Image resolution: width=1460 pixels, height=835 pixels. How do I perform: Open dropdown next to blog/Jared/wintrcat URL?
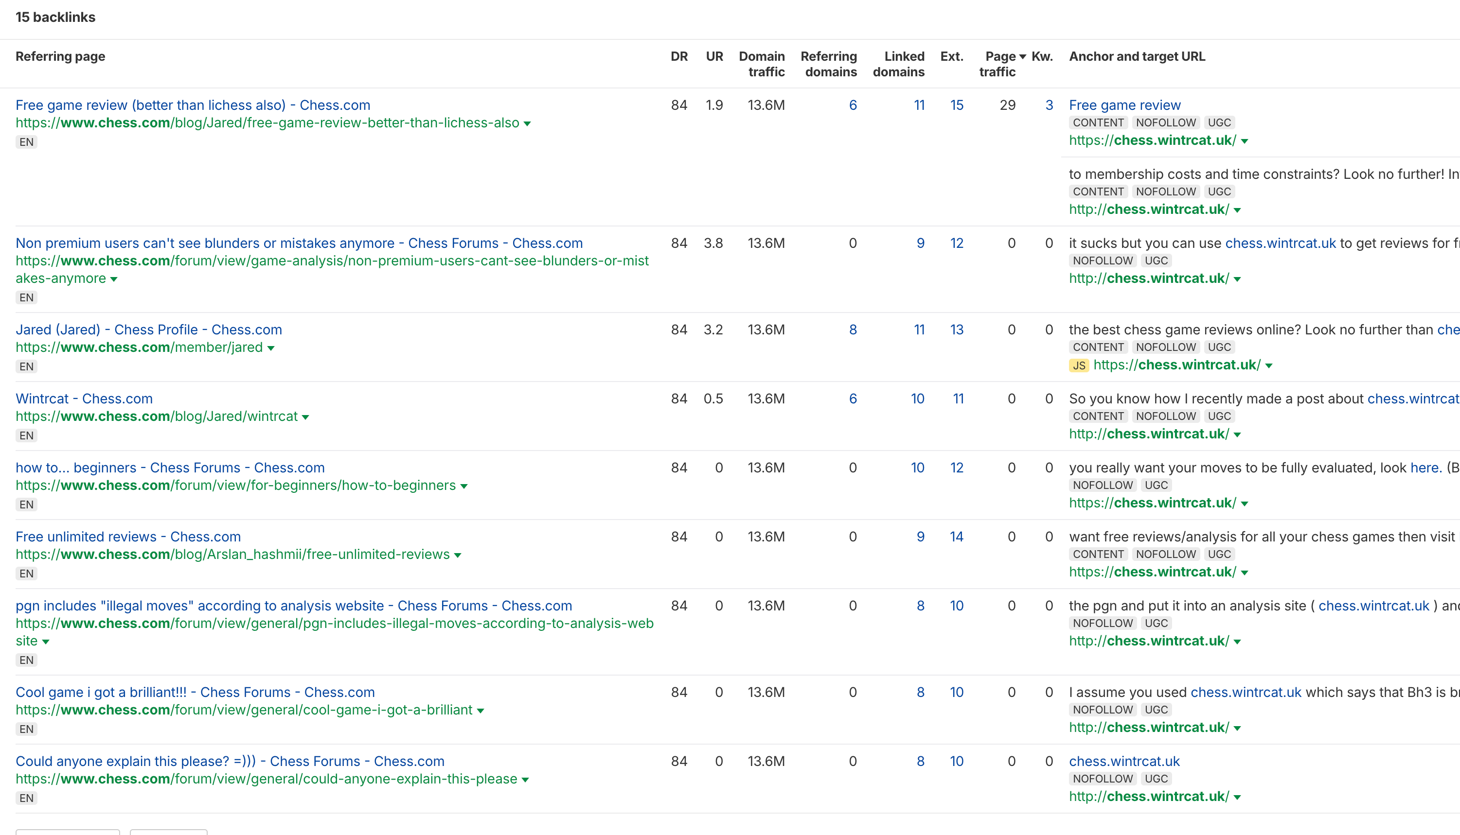pos(305,417)
